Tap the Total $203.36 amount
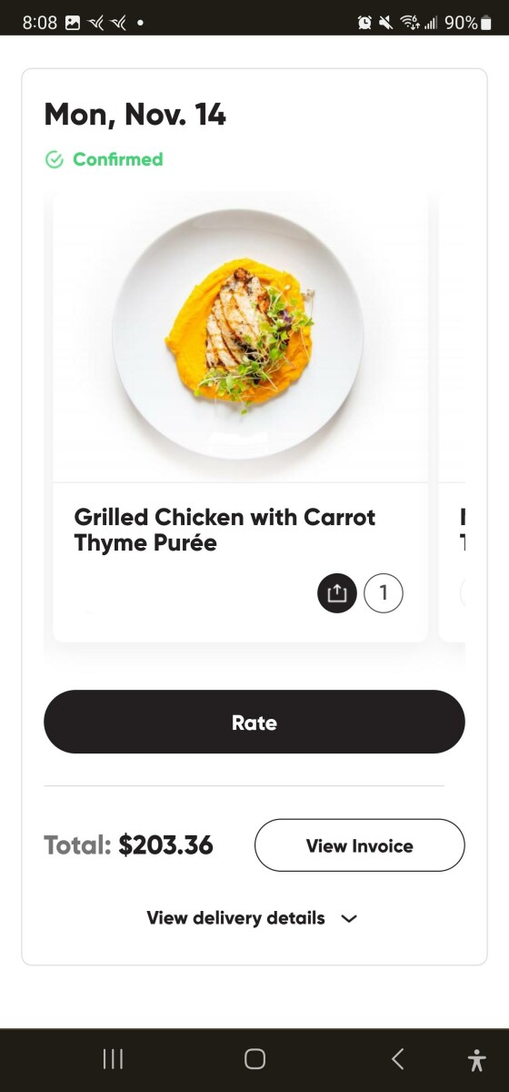509x1092 pixels. click(128, 845)
